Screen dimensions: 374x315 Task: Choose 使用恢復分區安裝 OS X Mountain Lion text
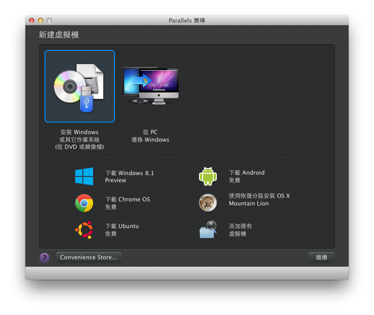[259, 200]
